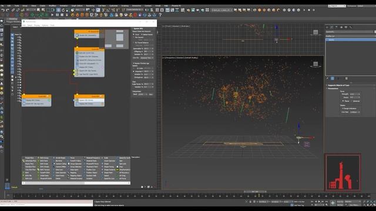
Task: Activate the Select and Move tool
Action: point(58,10)
